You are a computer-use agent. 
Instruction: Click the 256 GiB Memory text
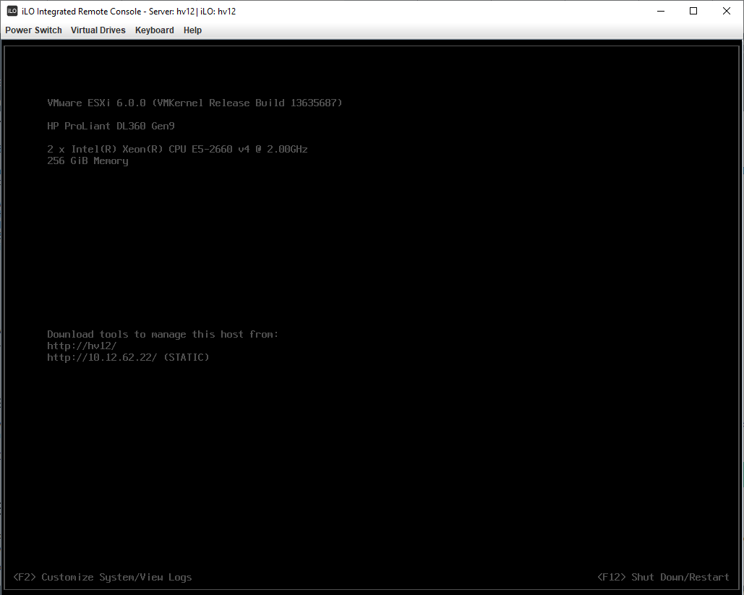click(87, 160)
